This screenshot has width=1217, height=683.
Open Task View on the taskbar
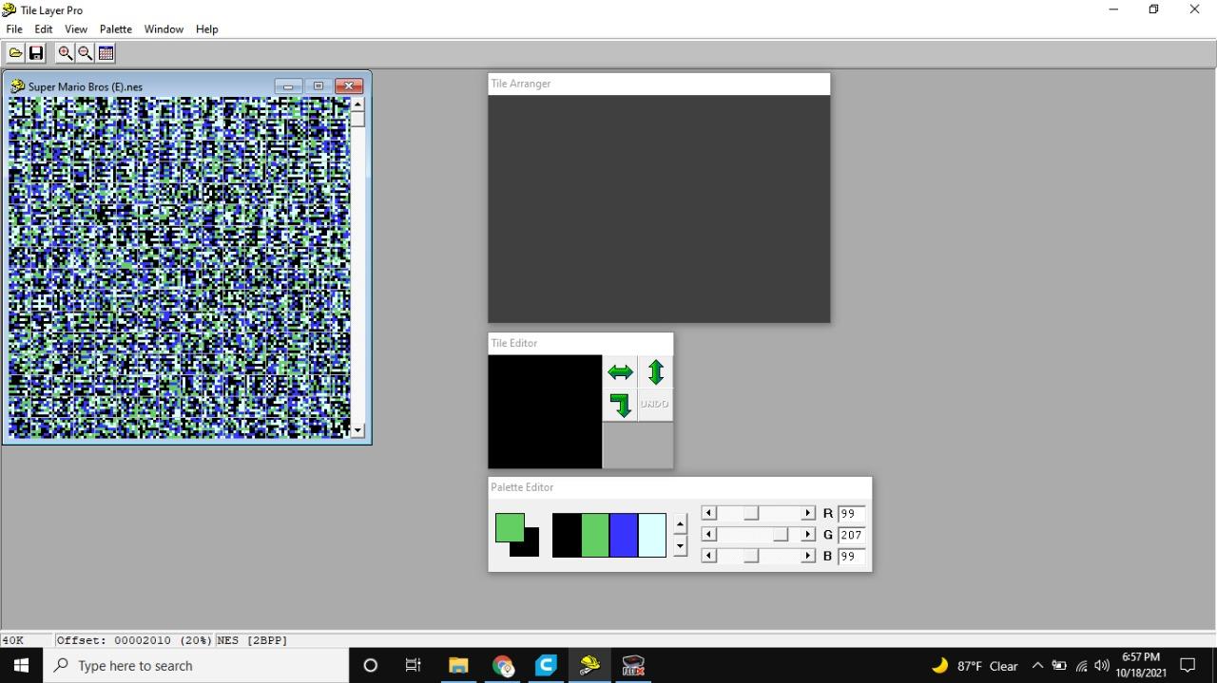[414, 665]
